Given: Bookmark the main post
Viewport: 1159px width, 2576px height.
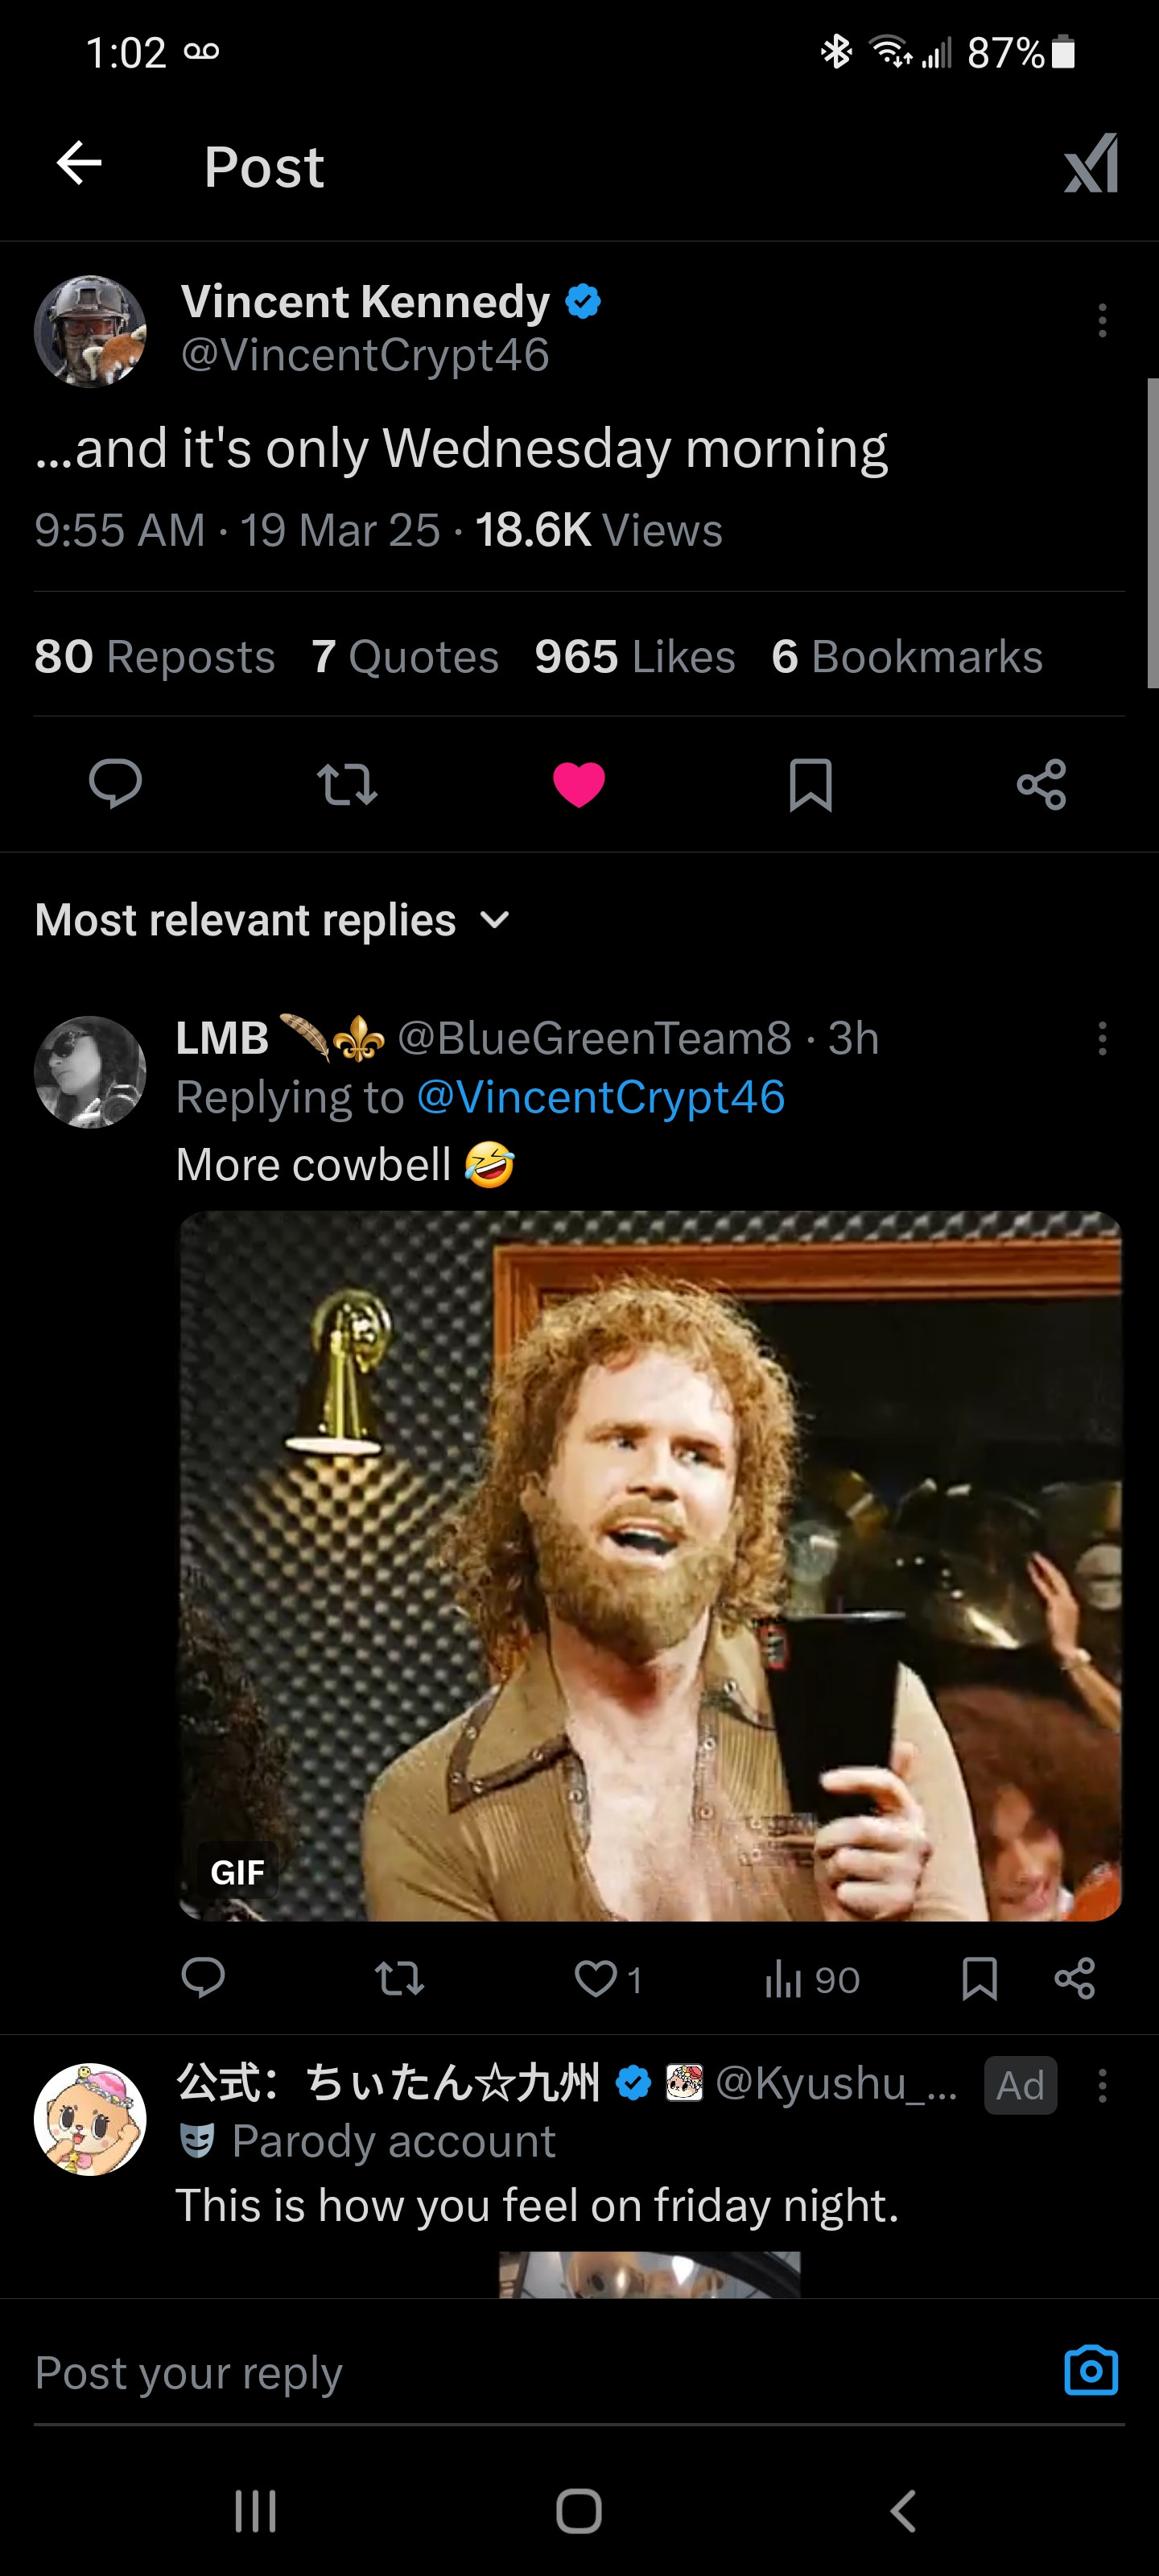Looking at the screenshot, I should click(x=810, y=784).
